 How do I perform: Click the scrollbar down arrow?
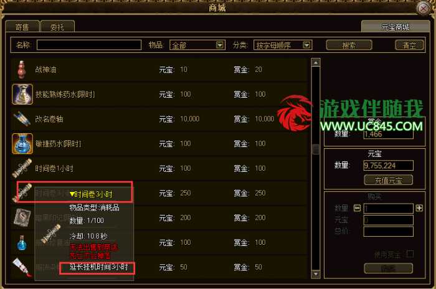click(x=316, y=274)
